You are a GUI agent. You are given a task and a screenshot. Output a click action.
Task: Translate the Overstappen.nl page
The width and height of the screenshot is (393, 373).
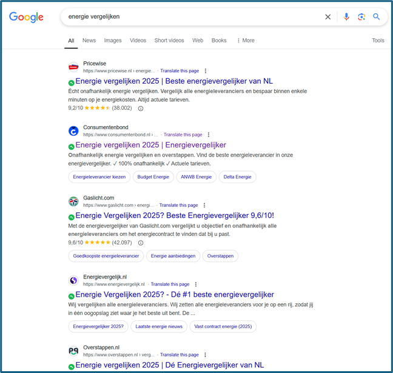click(179, 355)
